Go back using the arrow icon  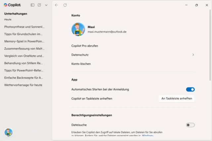tap(57, 5)
